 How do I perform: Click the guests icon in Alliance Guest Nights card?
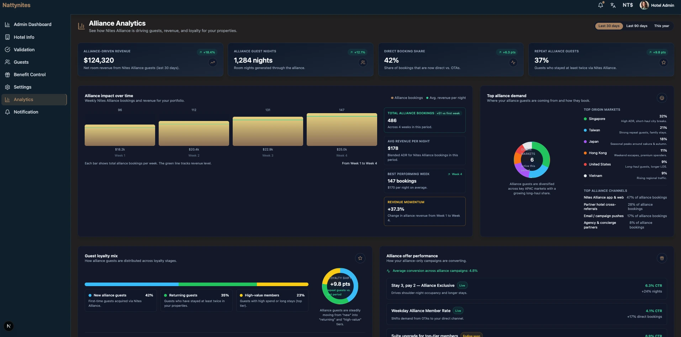(x=363, y=62)
